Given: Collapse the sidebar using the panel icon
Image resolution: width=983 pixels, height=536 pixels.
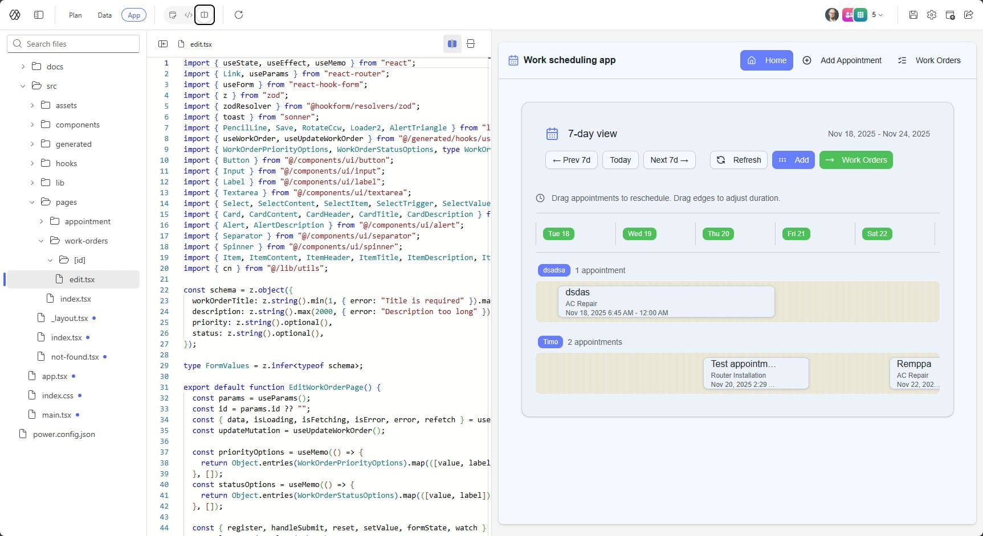Looking at the screenshot, I should (39, 15).
